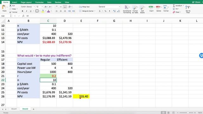Select the Format painter brush
Image resolution: width=203 pixels, height=114 pixels.
coord(10,12)
